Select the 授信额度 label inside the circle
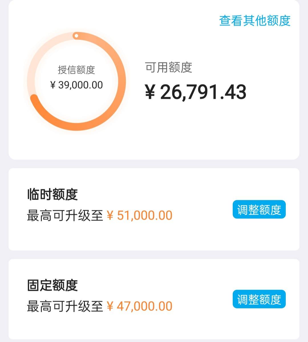The image size is (308, 342). pos(76,70)
